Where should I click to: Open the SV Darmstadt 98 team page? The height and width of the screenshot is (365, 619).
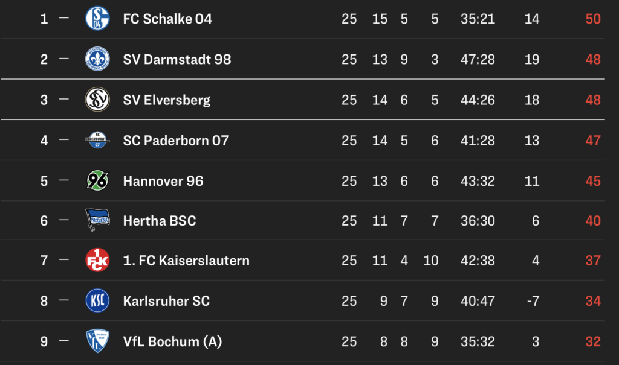click(177, 59)
